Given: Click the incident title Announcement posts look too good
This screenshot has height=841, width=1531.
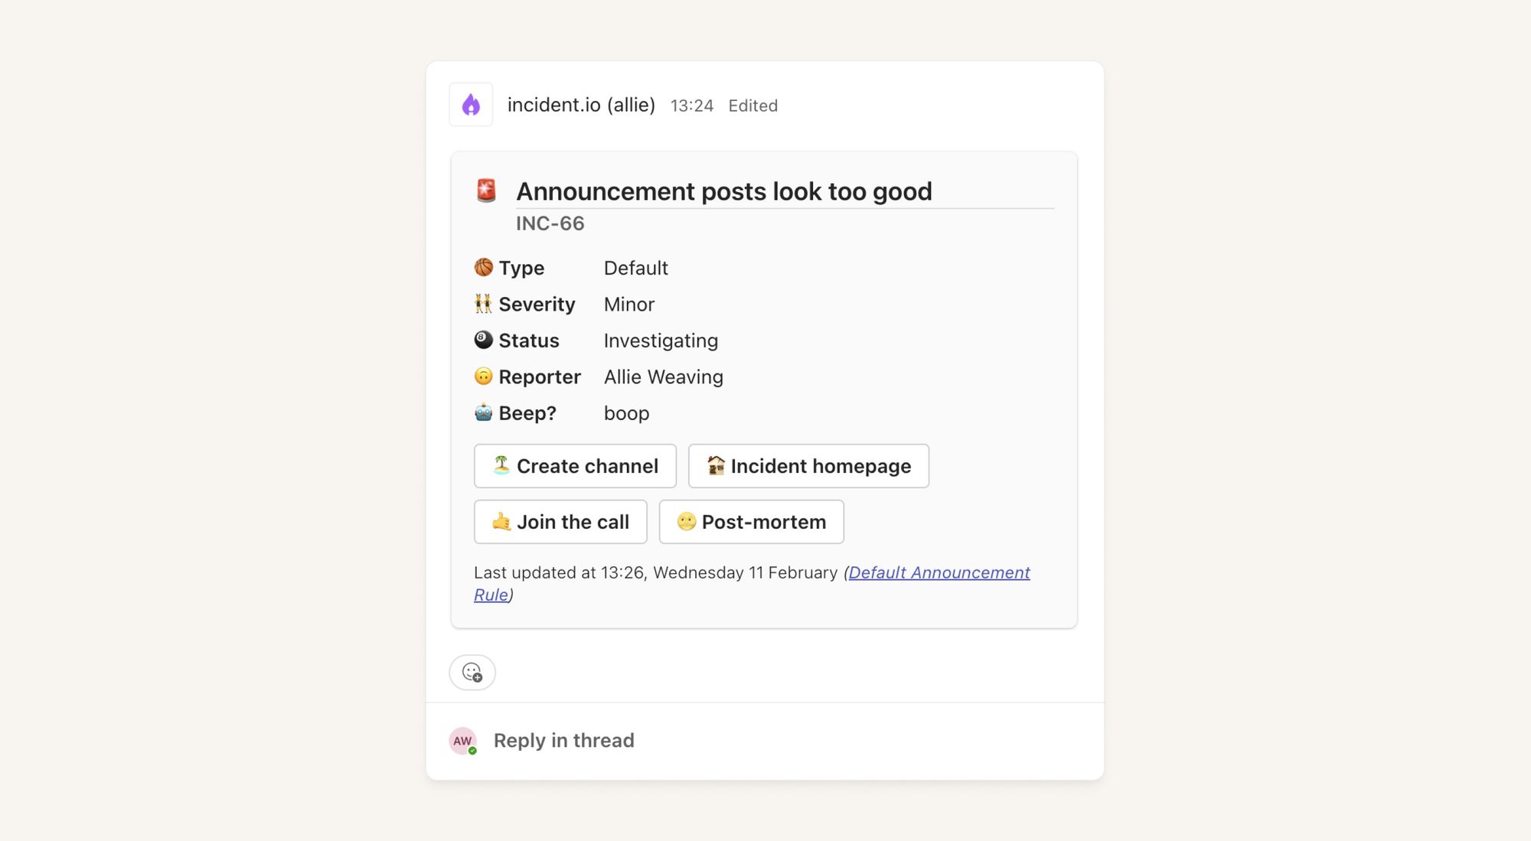Looking at the screenshot, I should (x=723, y=191).
